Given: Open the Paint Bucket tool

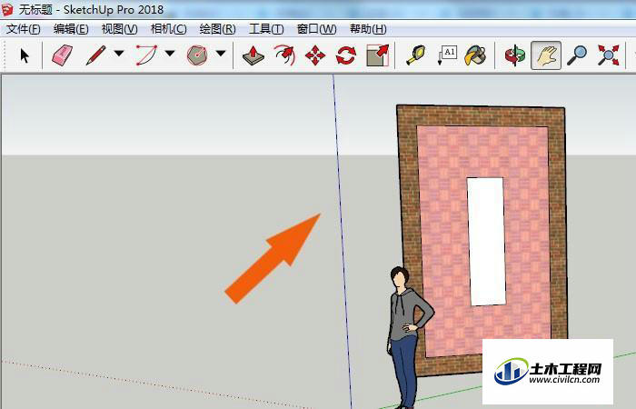Looking at the screenshot, I should pos(475,55).
